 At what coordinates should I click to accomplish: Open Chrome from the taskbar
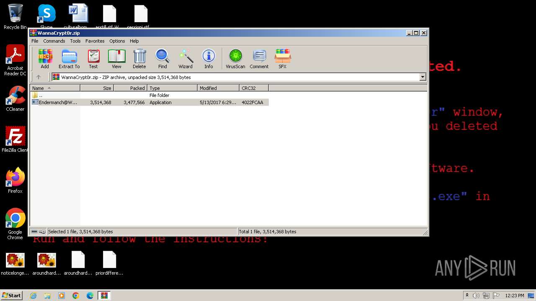[76, 296]
